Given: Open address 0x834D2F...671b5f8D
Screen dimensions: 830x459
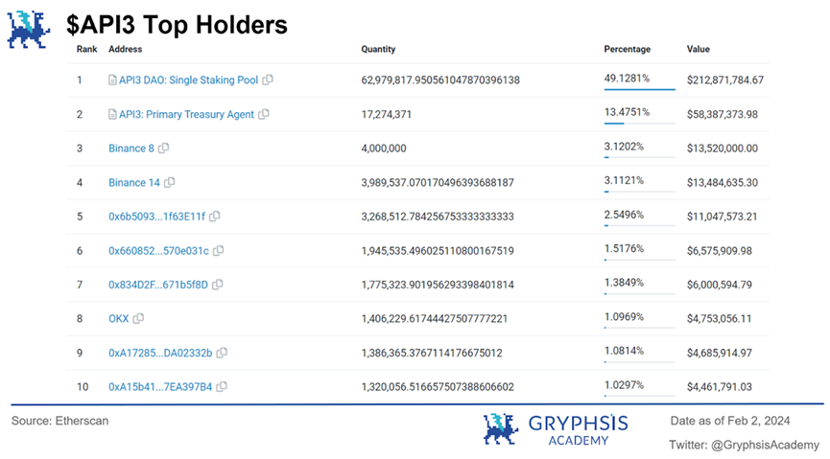Looking at the screenshot, I should click(x=157, y=285).
